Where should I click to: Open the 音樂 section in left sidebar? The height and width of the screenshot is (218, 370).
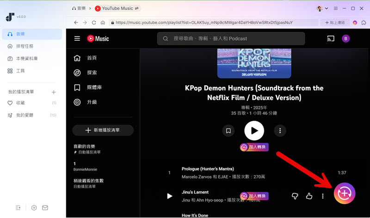(32, 34)
